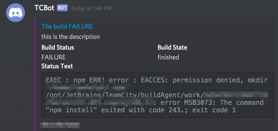Click the blurred footer text below code block

[x=59, y=125]
